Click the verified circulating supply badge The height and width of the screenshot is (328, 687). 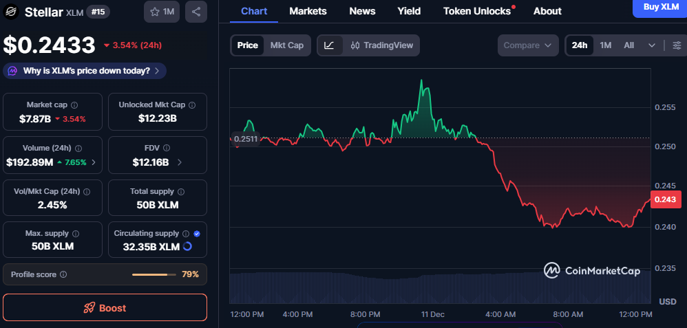197,234
